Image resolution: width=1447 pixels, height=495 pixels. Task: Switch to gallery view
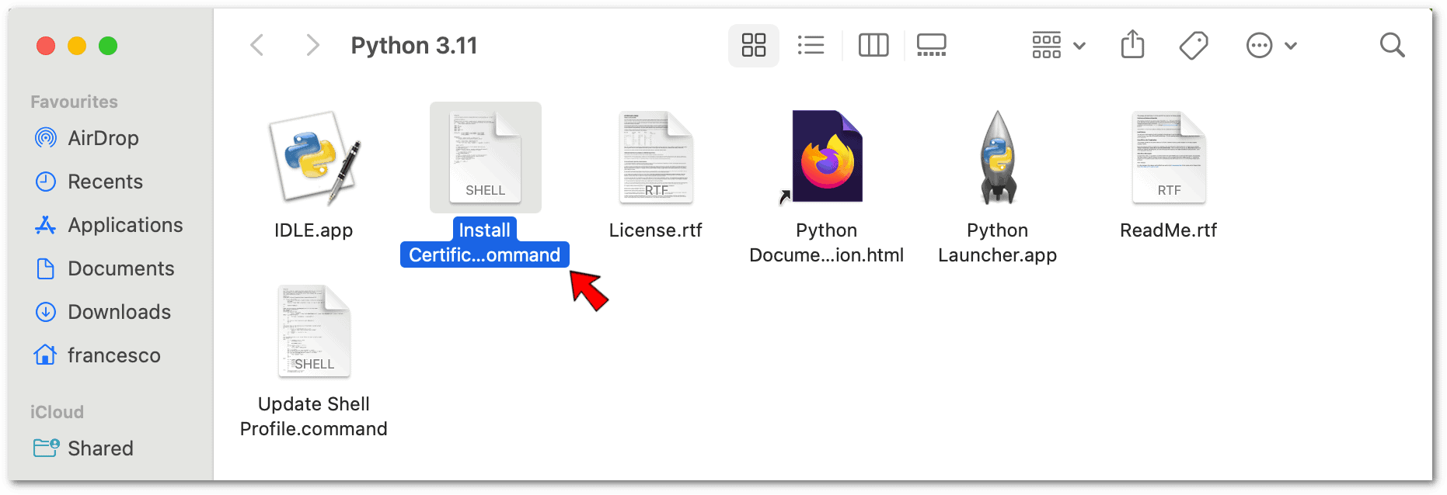pos(931,46)
